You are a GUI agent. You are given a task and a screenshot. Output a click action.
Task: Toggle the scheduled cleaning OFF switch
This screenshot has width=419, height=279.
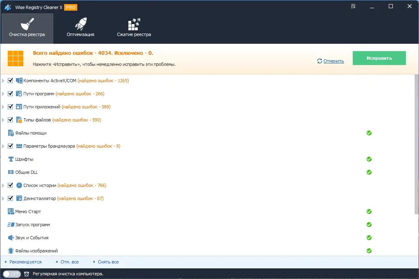(x=12, y=274)
